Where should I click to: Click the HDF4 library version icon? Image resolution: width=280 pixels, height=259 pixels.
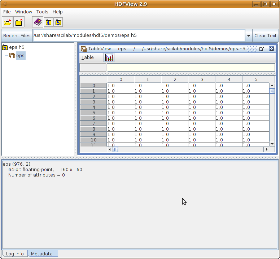(x=48, y=22)
